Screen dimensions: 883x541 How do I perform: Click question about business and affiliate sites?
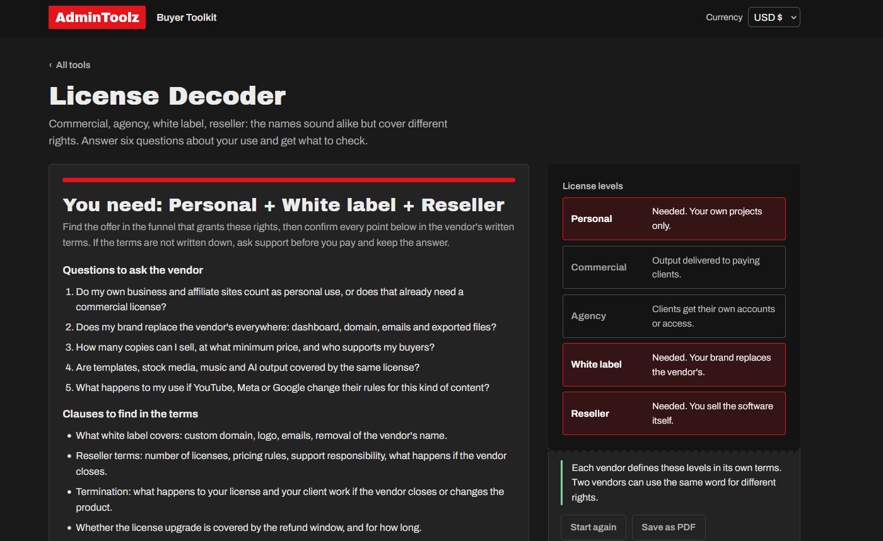(x=270, y=300)
